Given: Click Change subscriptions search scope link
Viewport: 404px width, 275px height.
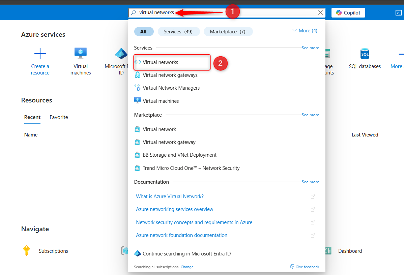Looking at the screenshot, I should pos(187,267).
